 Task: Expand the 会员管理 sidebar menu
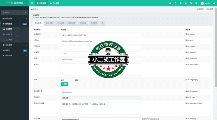(14, 45)
